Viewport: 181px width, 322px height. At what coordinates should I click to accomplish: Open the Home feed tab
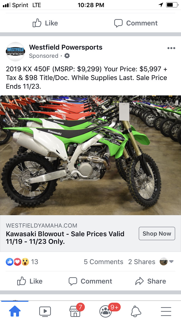pos(15,311)
